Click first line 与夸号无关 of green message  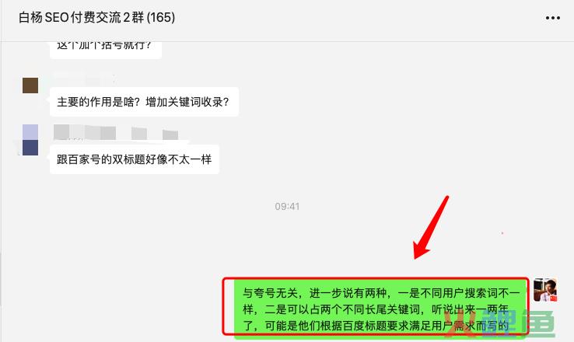click(272, 293)
